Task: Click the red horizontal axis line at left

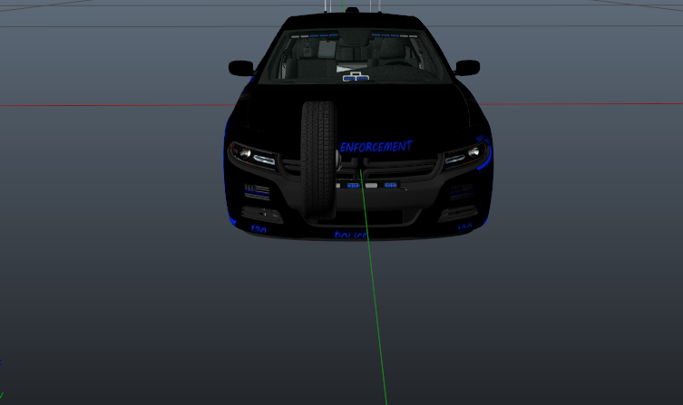Action: pos(109,105)
